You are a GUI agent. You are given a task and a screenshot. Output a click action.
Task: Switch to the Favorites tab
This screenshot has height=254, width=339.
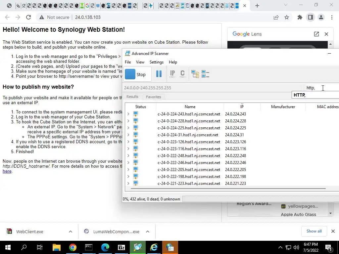[x=153, y=97]
